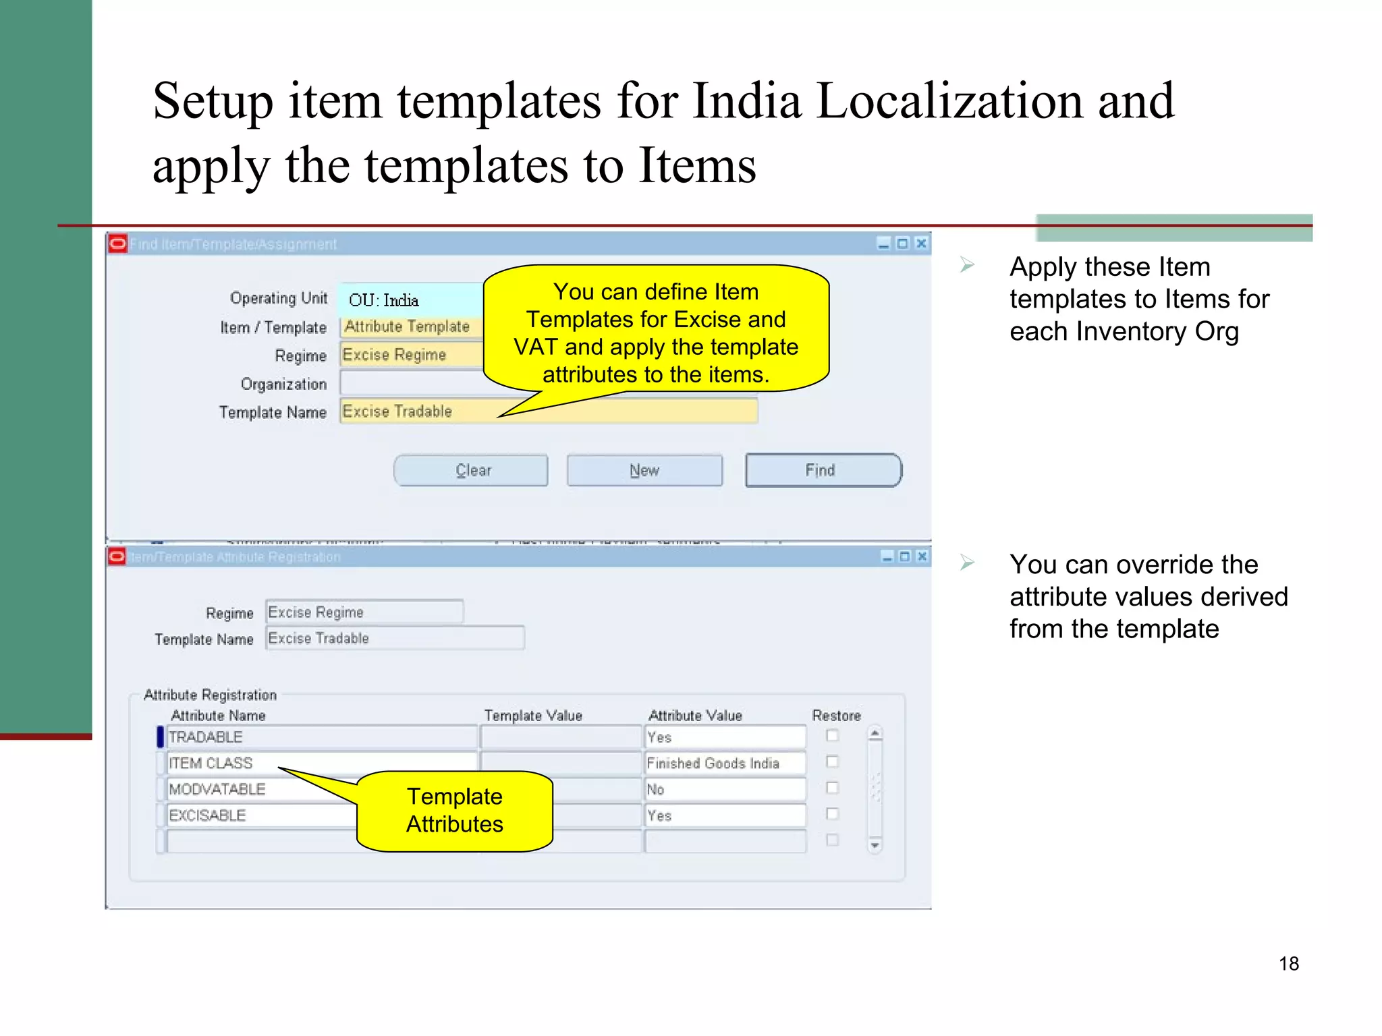Click the attribute list scrollbar track

click(875, 789)
